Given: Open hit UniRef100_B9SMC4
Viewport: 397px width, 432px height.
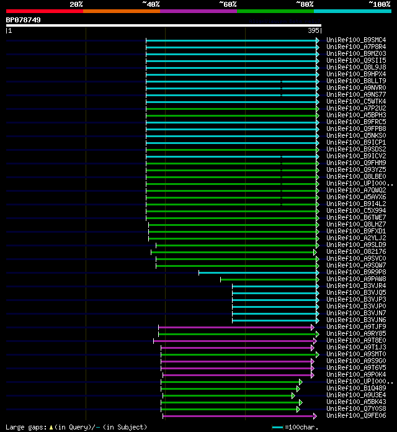Looking at the screenshot, I should 356,40.
